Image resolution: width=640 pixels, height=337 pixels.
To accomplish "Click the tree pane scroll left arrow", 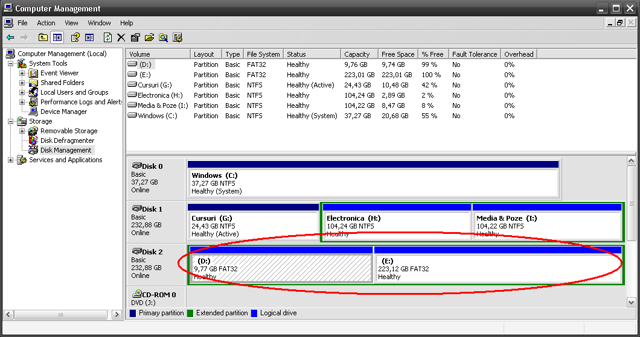I will [x=8, y=314].
